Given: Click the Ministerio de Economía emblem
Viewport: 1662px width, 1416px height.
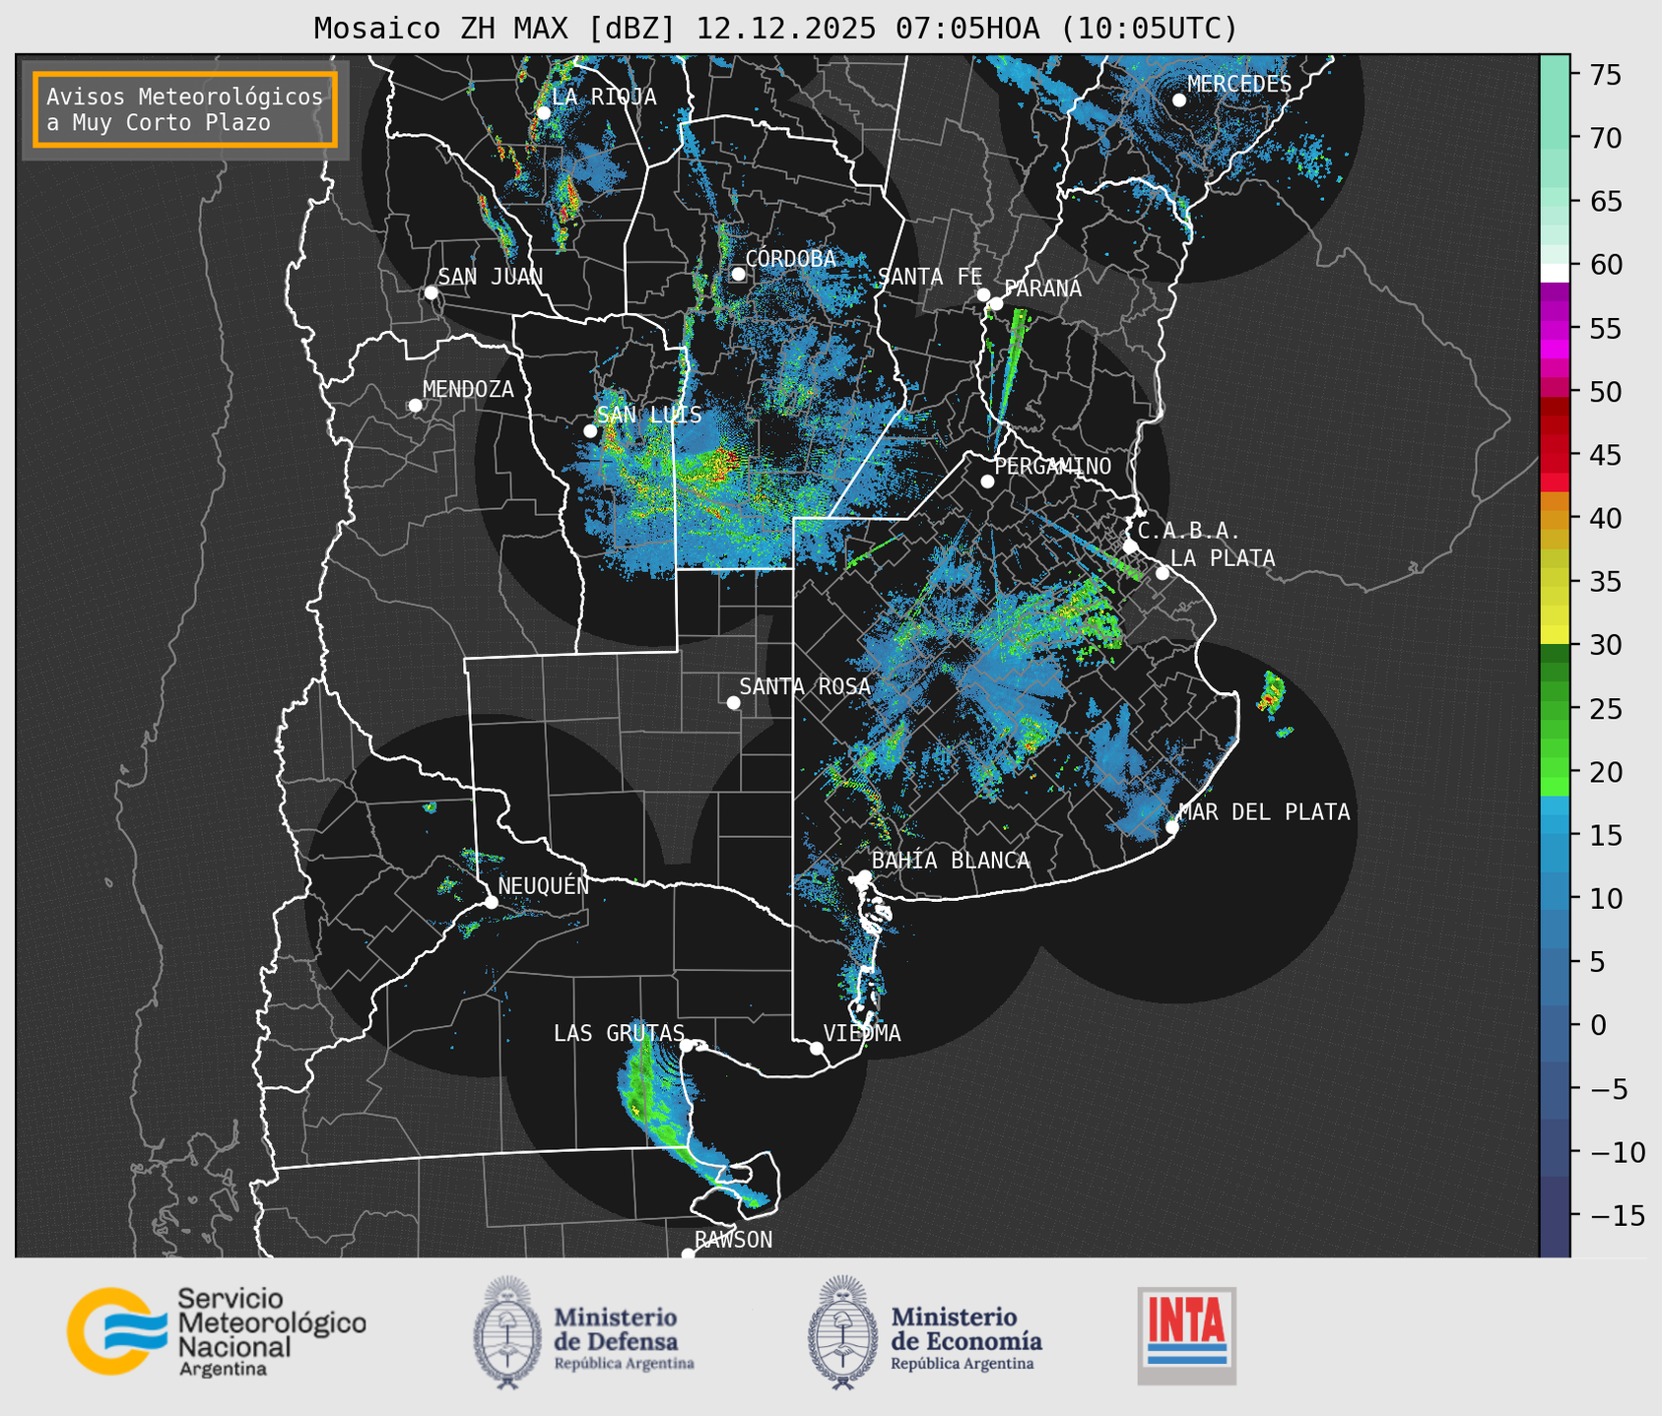Looking at the screenshot, I should [x=843, y=1332].
